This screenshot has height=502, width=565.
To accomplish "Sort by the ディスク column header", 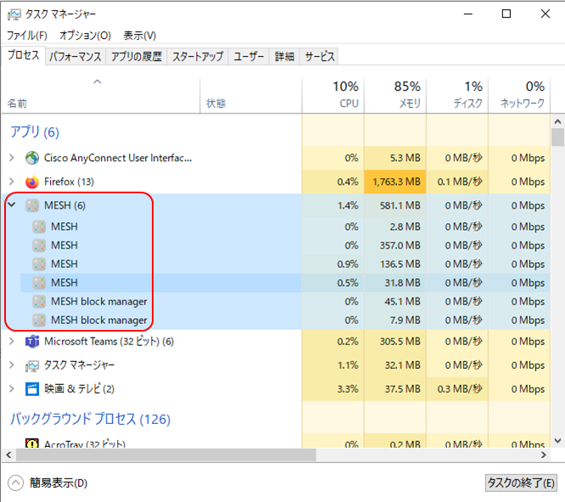I will [457, 95].
